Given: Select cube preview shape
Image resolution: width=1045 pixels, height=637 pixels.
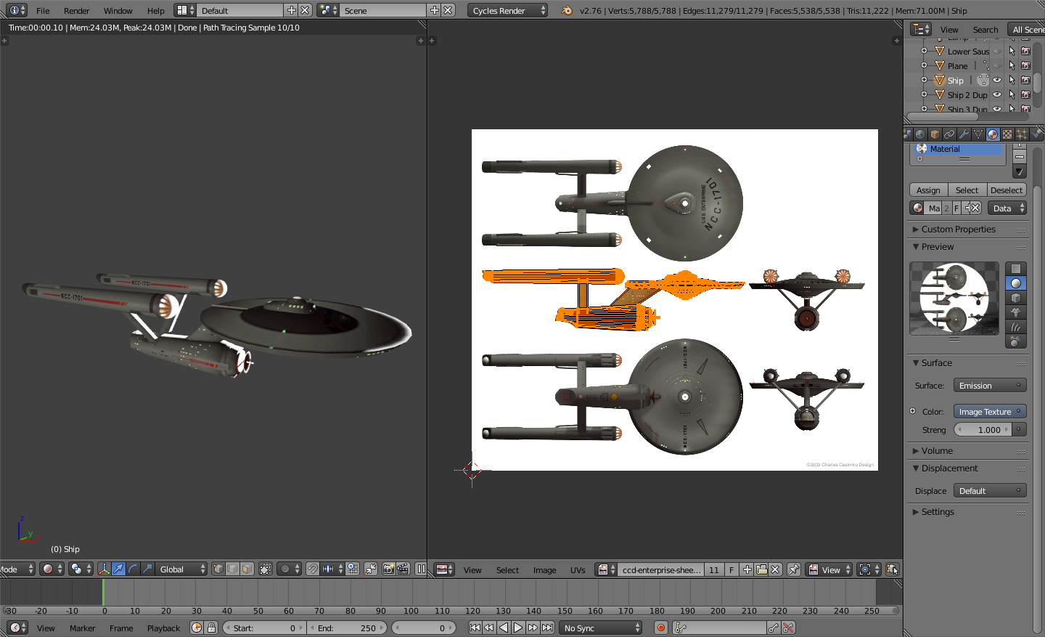Looking at the screenshot, I should [1016, 298].
